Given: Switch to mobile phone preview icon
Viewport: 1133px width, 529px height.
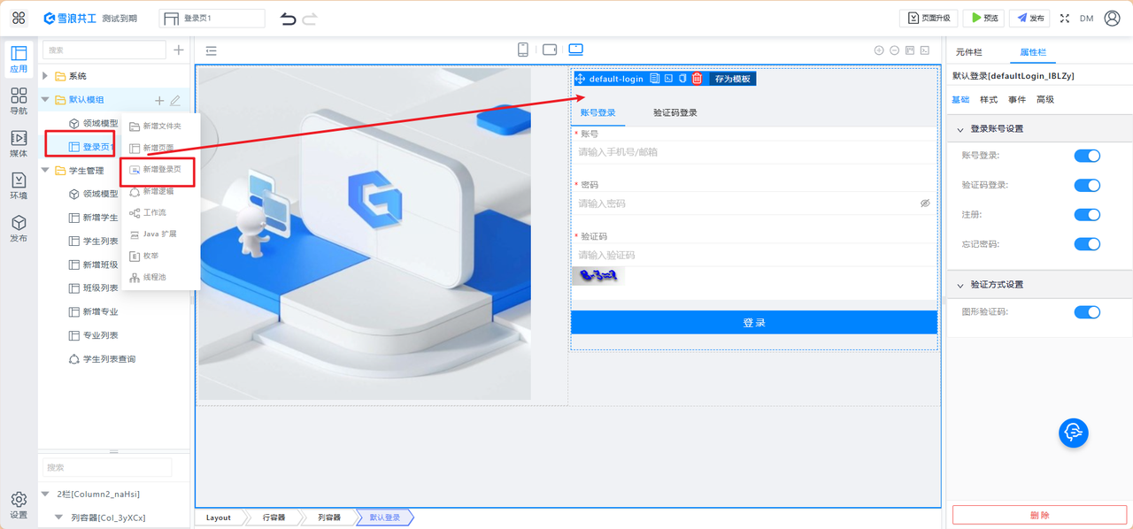Looking at the screenshot, I should [x=523, y=50].
